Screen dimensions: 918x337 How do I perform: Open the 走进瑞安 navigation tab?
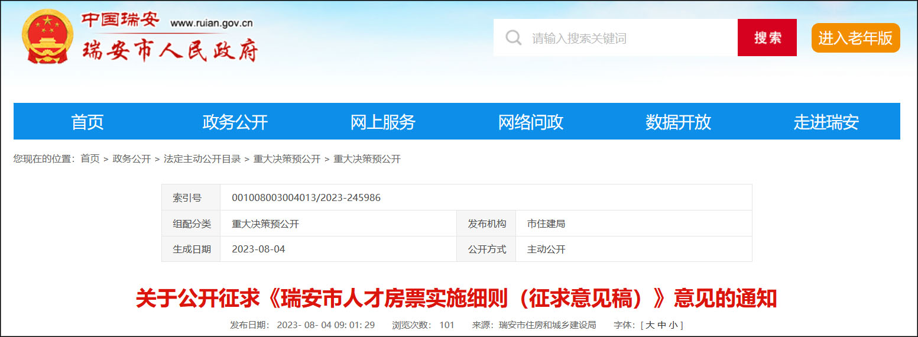tap(826, 122)
